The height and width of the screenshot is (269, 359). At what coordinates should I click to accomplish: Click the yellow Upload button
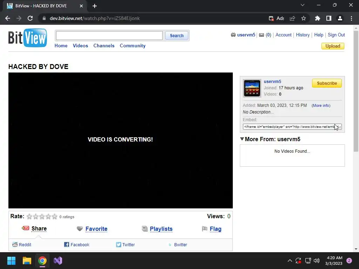tap(333, 46)
